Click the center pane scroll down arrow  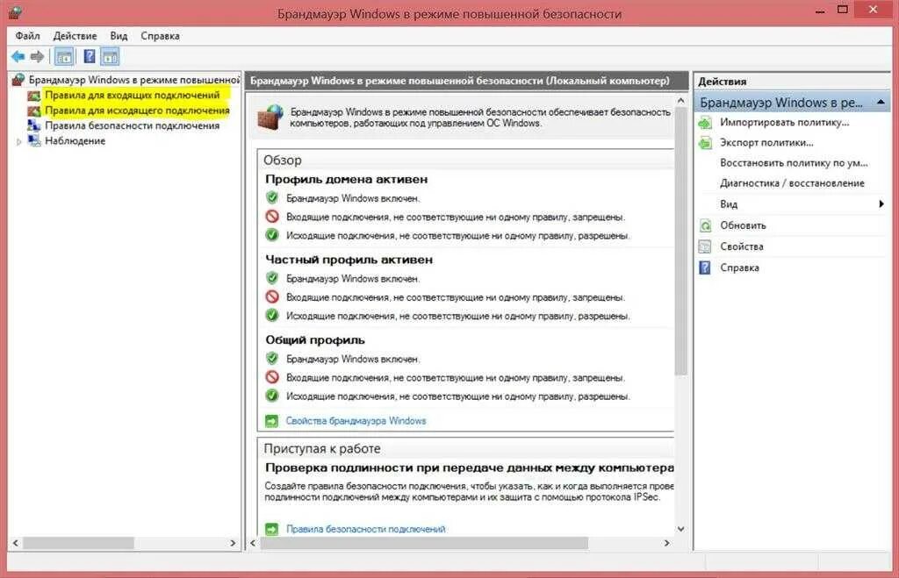(680, 529)
